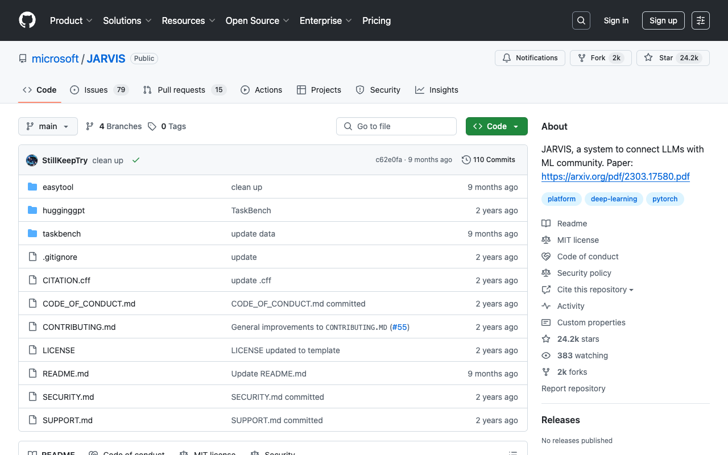Open the green Code dropdown button
This screenshot has height=455, width=728.
pos(497,126)
